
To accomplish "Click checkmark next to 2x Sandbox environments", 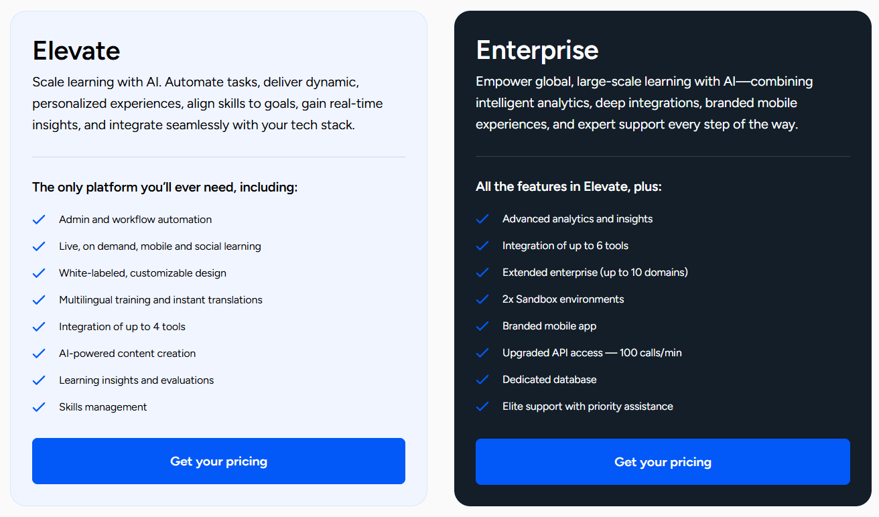I will coord(482,299).
